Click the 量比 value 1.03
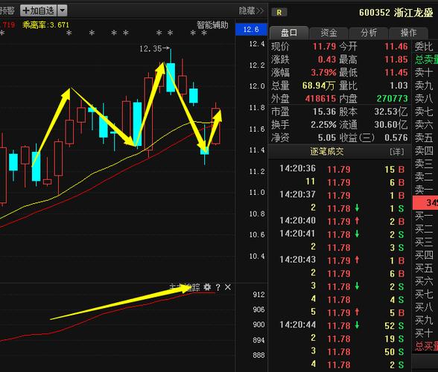Image resolution: width=438 pixels, height=372 pixels. (399, 86)
